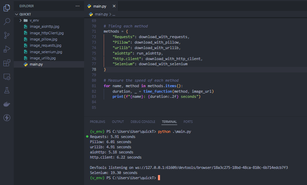
Task: Click the '# Timing each method' comment
Action: [x=126, y=26]
